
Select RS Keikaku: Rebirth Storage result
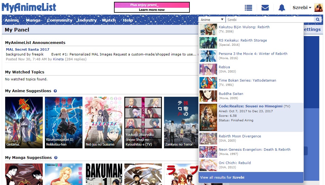[x=251, y=43]
